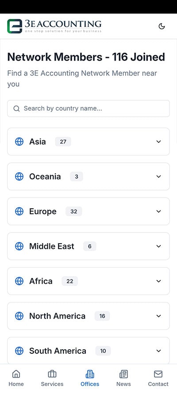Click the Oceania count badge showing 3
The image size is (177, 393).
click(x=77, y=176)
